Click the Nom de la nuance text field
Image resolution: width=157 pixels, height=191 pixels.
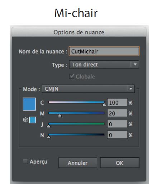click(104, 51)
